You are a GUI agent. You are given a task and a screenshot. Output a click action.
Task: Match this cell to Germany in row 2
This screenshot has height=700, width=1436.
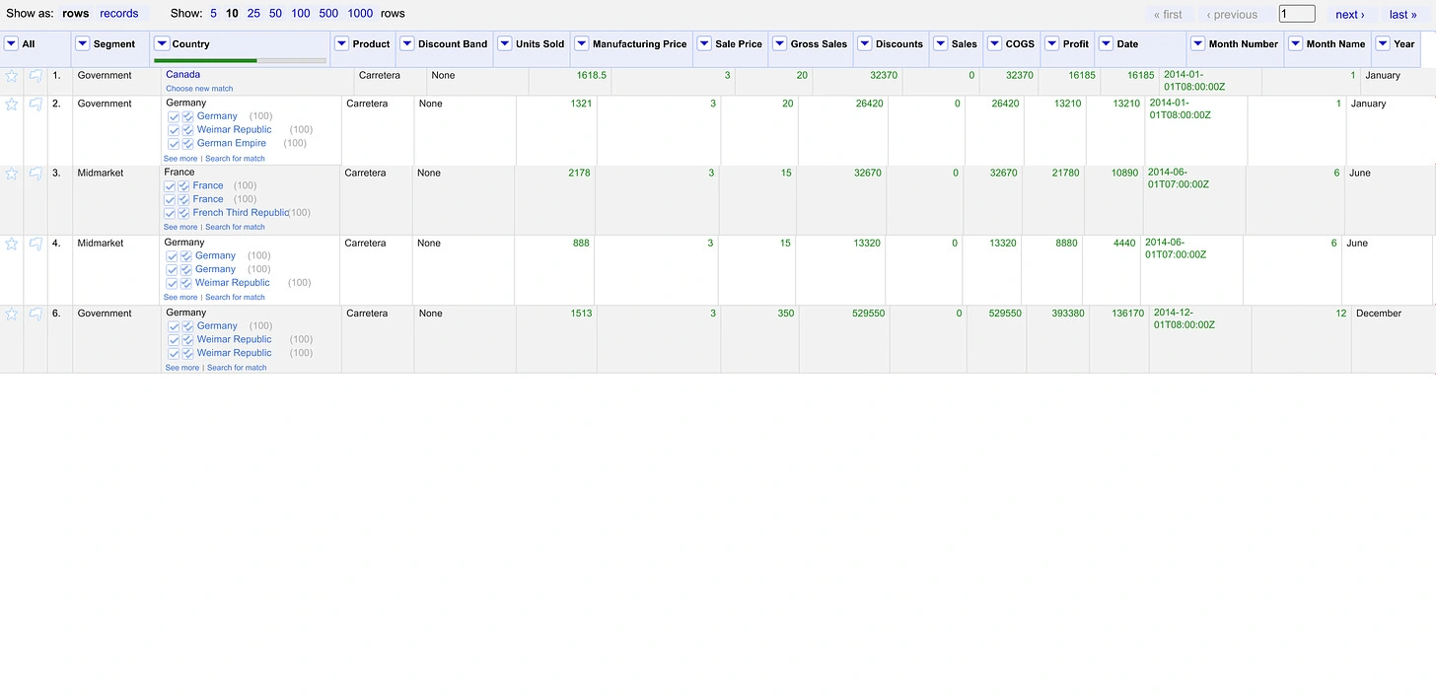coord(174,116)
